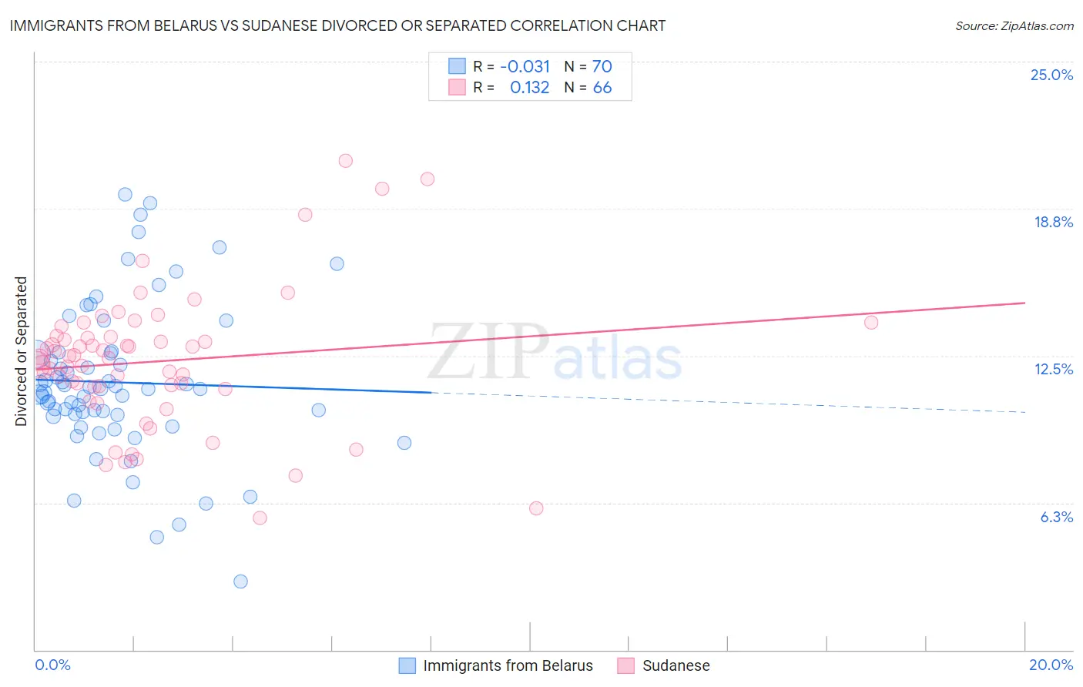Click the blue data point at 16.5% near x=6%
The width and height of the screenshot is (1083, 687).
point(337,263)
